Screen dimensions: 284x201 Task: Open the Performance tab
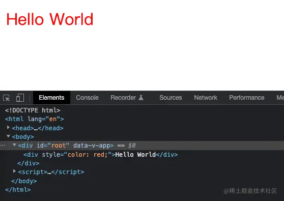point(247,98)
